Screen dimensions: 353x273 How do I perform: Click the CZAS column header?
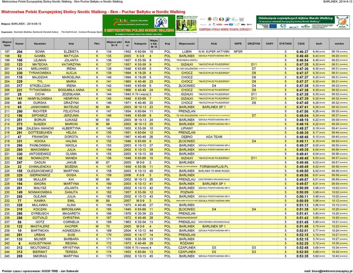click(x=301, y=44)
